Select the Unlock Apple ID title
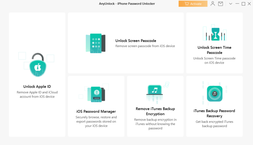Viewport: 253px width, 145px height. pyautogui.click(x=37, y=86)
